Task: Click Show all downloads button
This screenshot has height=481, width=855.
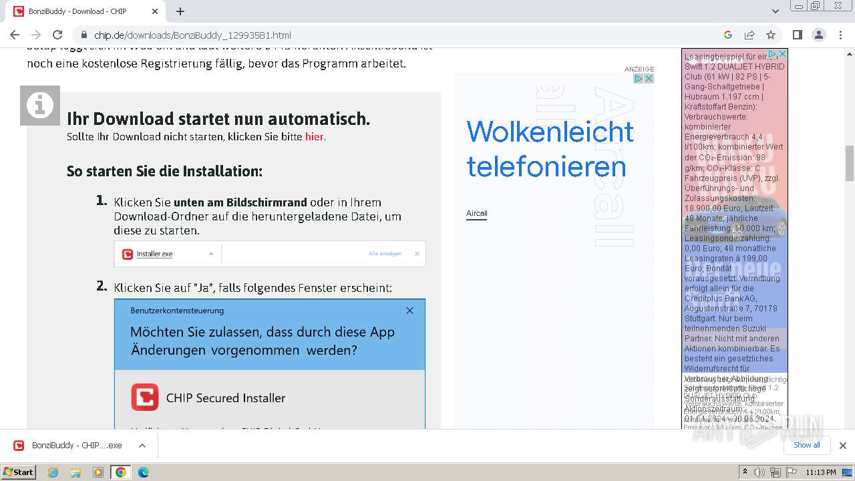Action: (x=806, y=445)
